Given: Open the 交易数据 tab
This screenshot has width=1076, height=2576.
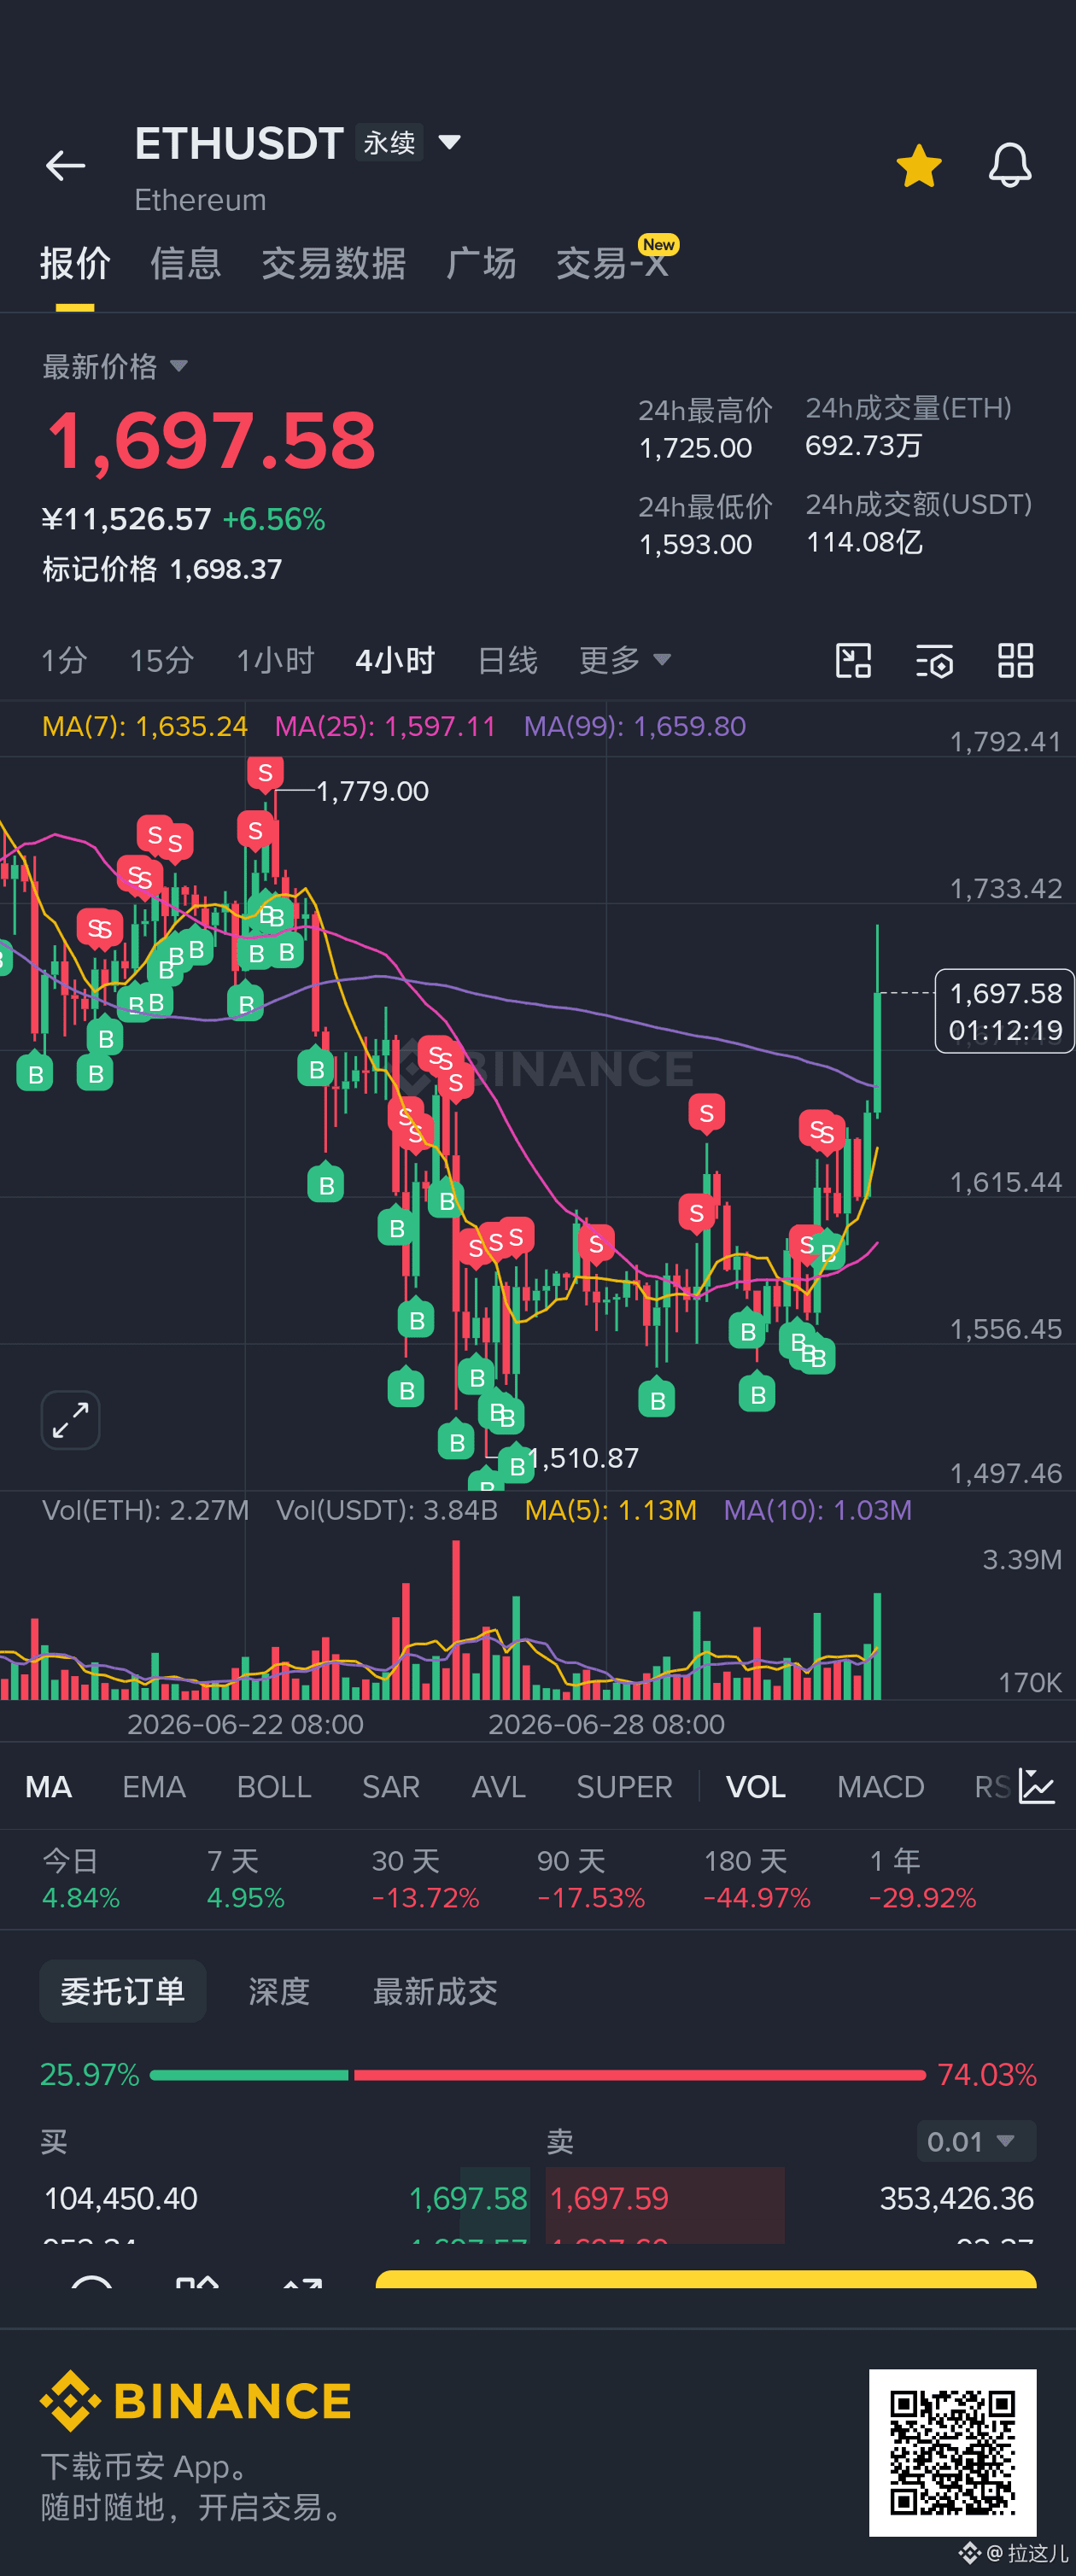Looking at the screenshot, I should pos(333,264).
